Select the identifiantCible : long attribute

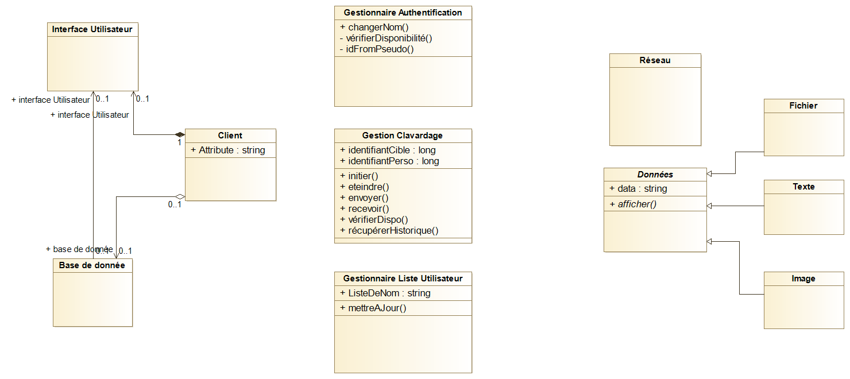click(x=388, y=150)
